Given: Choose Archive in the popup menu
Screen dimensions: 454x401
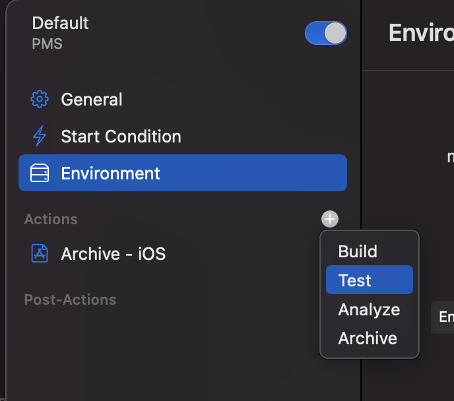Looking at the screenshot, I should [x=369, y=338].
